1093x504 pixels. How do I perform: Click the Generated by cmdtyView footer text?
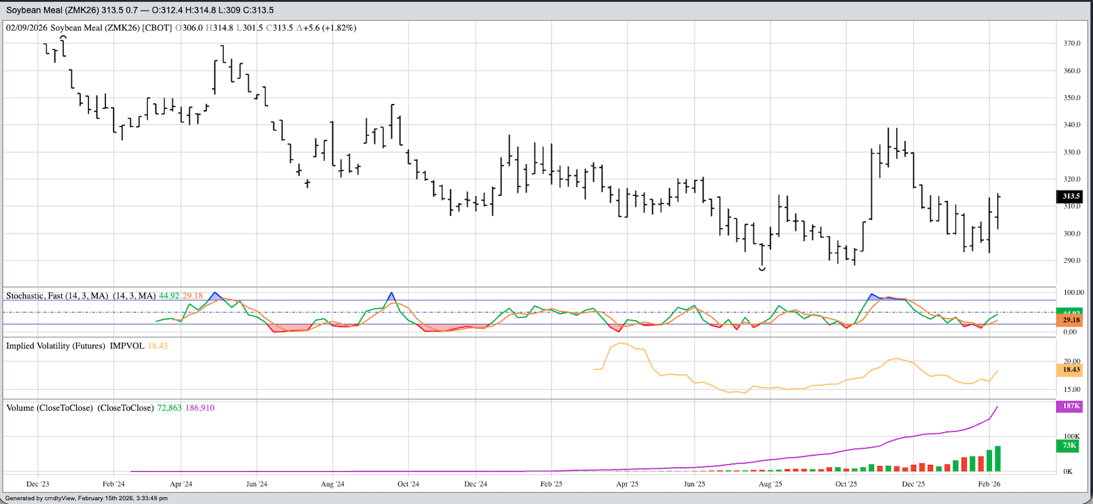click(x=86, y=498)
